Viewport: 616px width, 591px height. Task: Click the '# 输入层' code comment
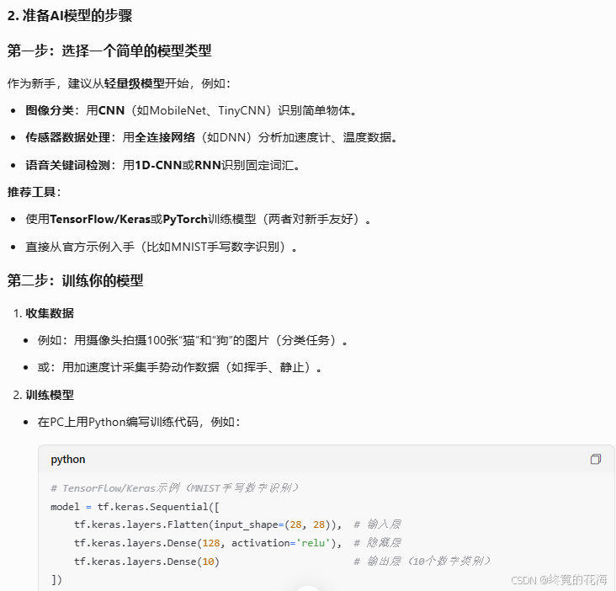(377, 524)
